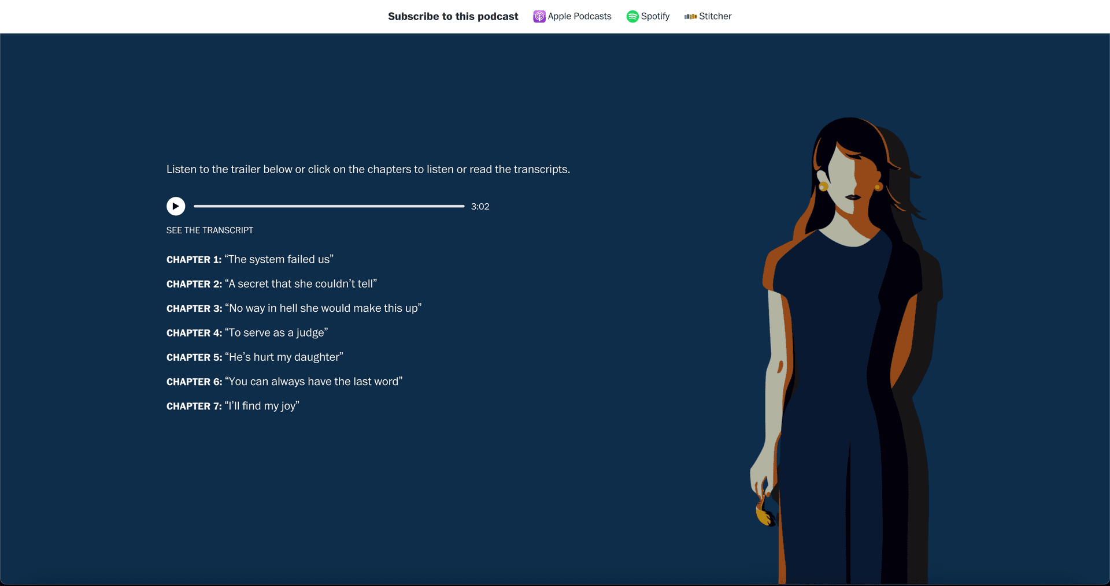Open the trailer transcript via SEE THE TRANSCRIPT
Screen dimensions: 1110x586
(x=209, y=230)
